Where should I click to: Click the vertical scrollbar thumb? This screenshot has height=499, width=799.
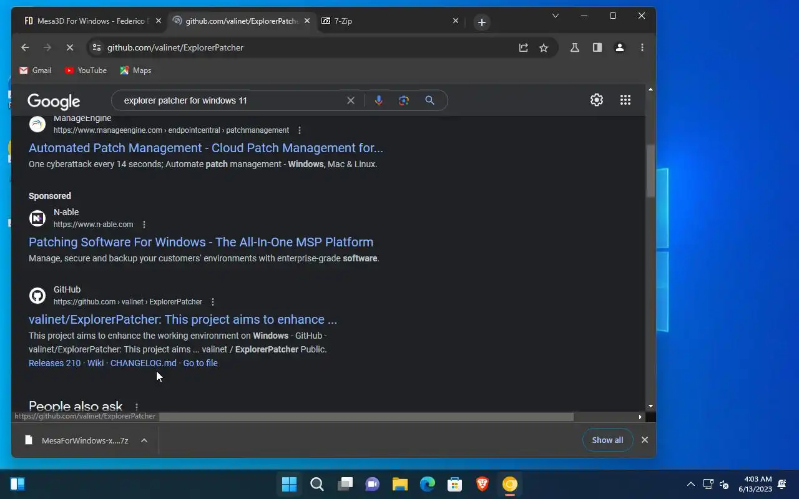[x=650, y=170]
